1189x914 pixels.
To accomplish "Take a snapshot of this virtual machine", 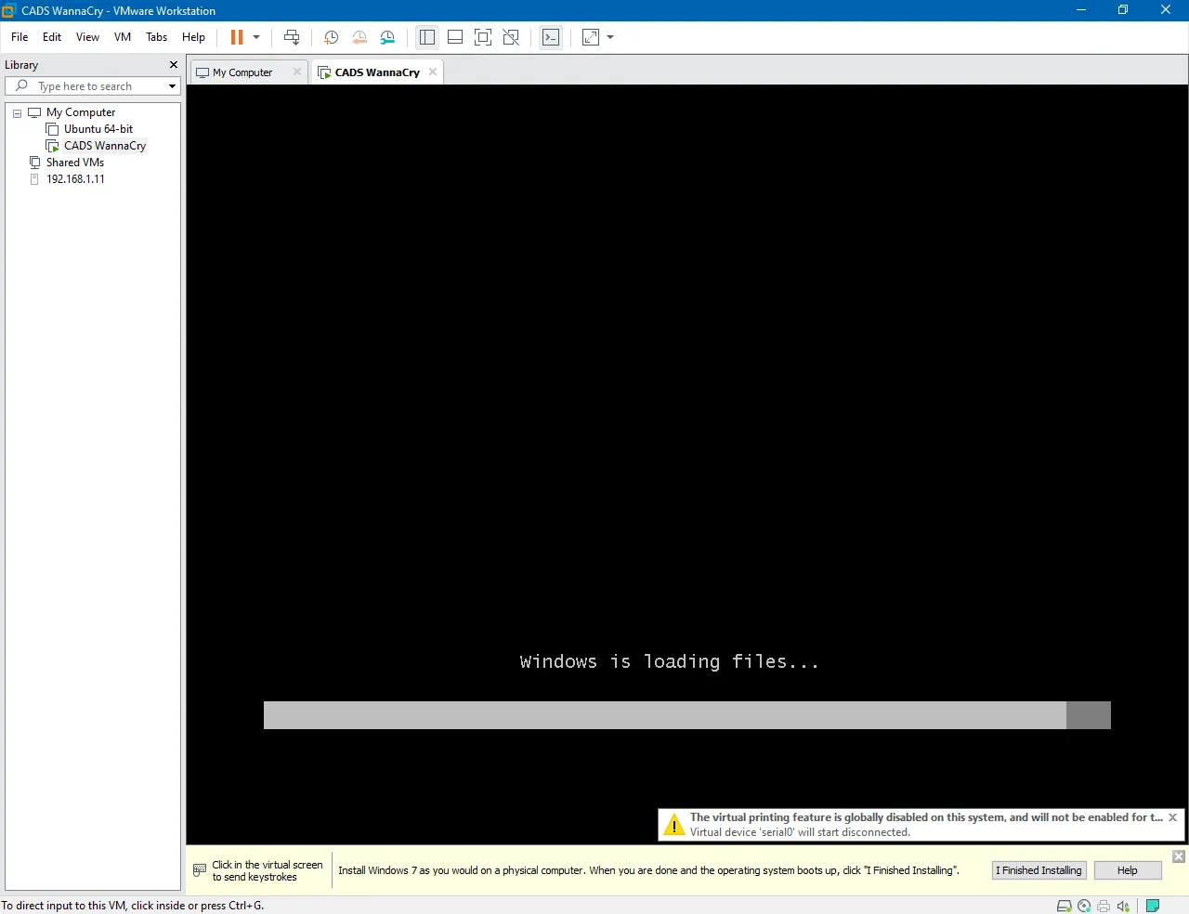I will click(331, 37).
